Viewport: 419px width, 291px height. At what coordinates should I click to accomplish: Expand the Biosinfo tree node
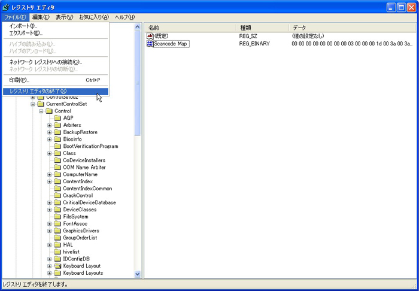50,140
